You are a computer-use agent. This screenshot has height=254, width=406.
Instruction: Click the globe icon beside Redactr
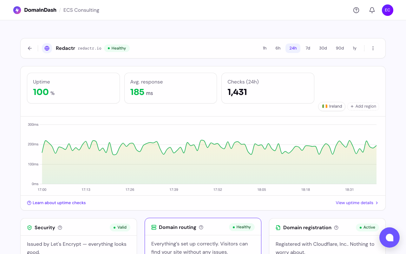47,48
